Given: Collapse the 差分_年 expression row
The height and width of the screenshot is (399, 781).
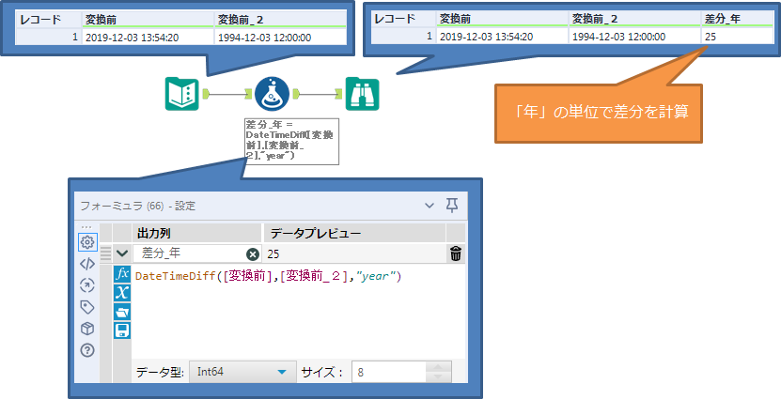Looking at the screenshot, I should [x=122, y=253].
